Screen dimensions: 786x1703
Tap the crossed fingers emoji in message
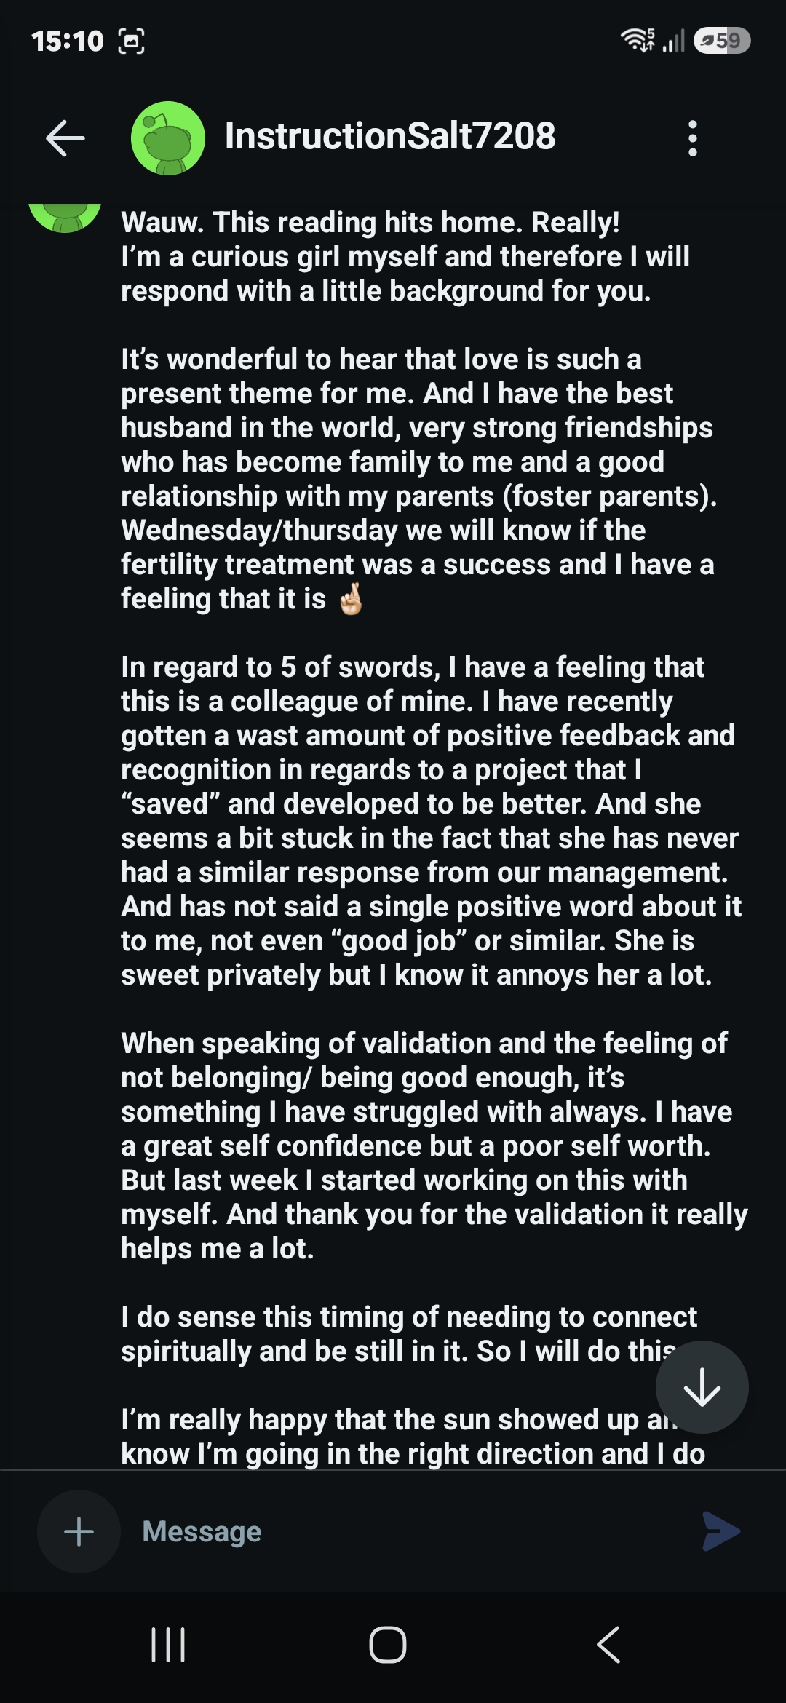351,599
